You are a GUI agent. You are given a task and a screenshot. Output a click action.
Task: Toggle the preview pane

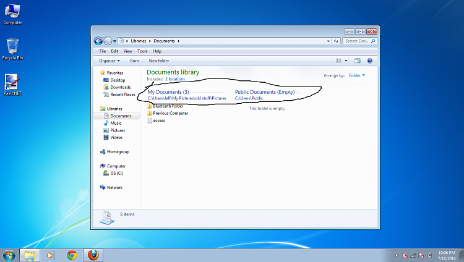[x=358, y=61]
